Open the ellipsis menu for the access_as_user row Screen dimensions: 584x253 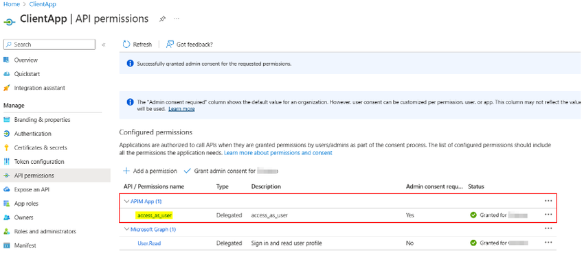(x=548, y=215)
